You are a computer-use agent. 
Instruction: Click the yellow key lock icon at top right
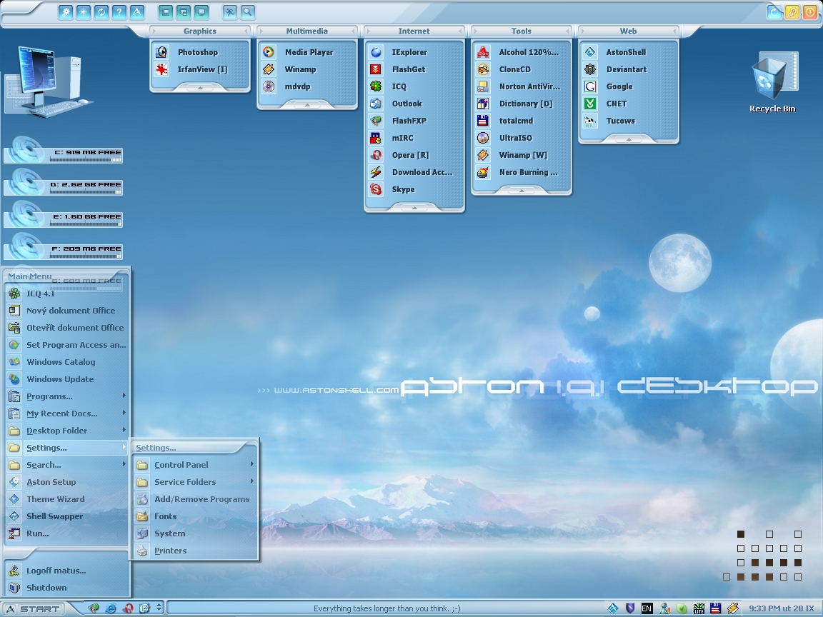pyautogui.click(x=792, y=12)
